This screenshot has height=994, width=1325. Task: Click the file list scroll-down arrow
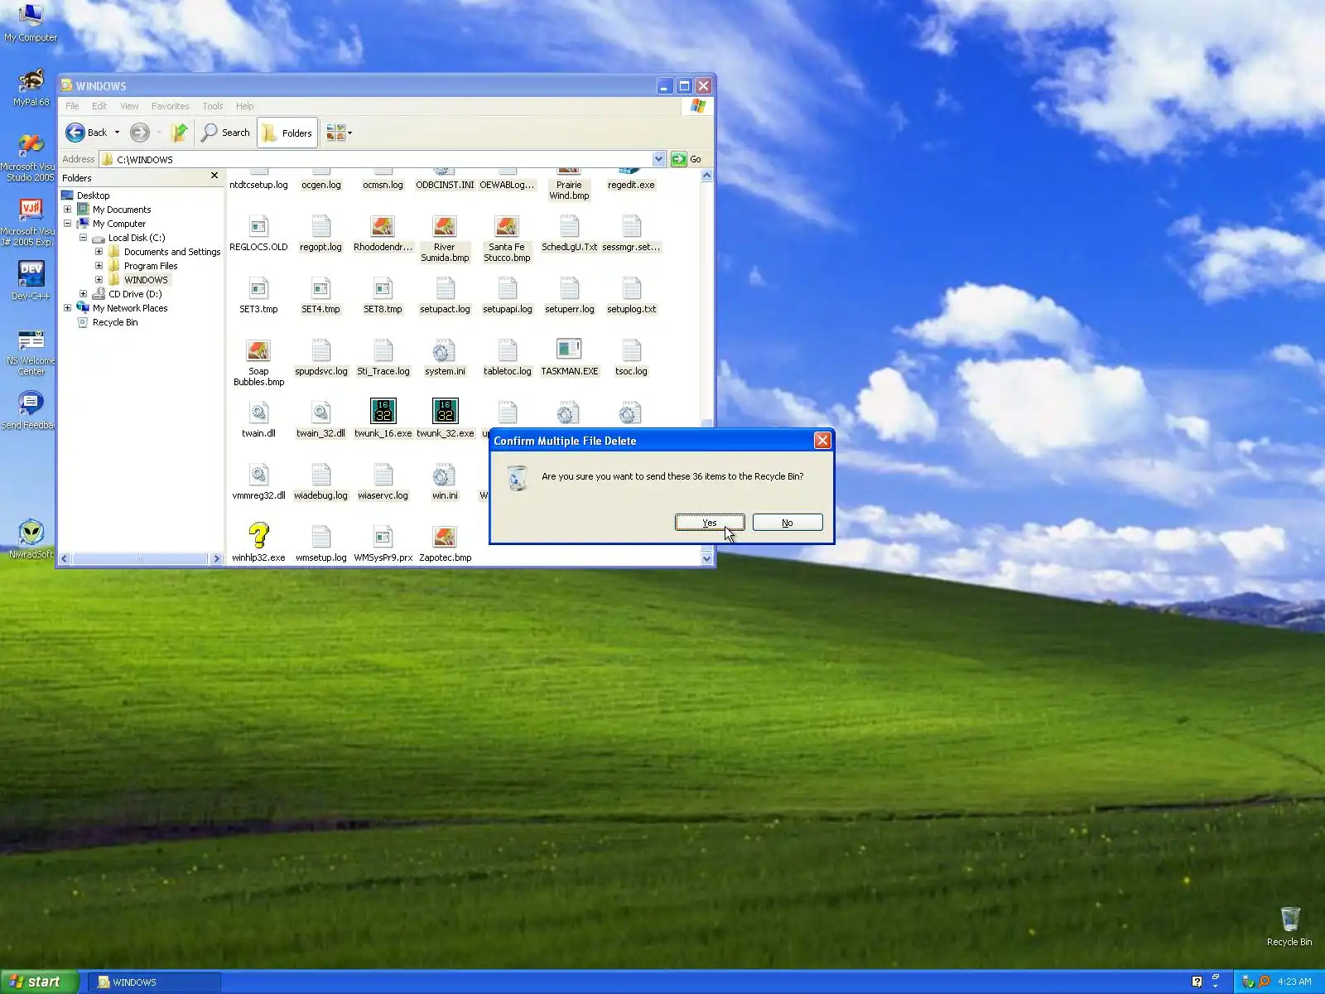[x=707, y=559]
